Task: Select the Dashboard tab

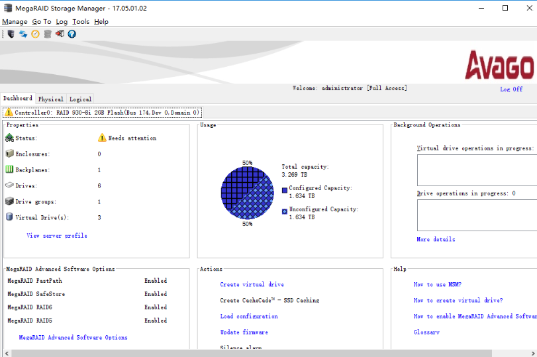Action: (x=18, y=98)
